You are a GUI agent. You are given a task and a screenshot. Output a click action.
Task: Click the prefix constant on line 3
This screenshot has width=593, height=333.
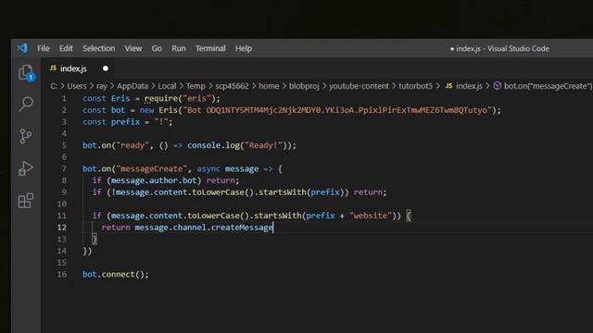[125, 122]
